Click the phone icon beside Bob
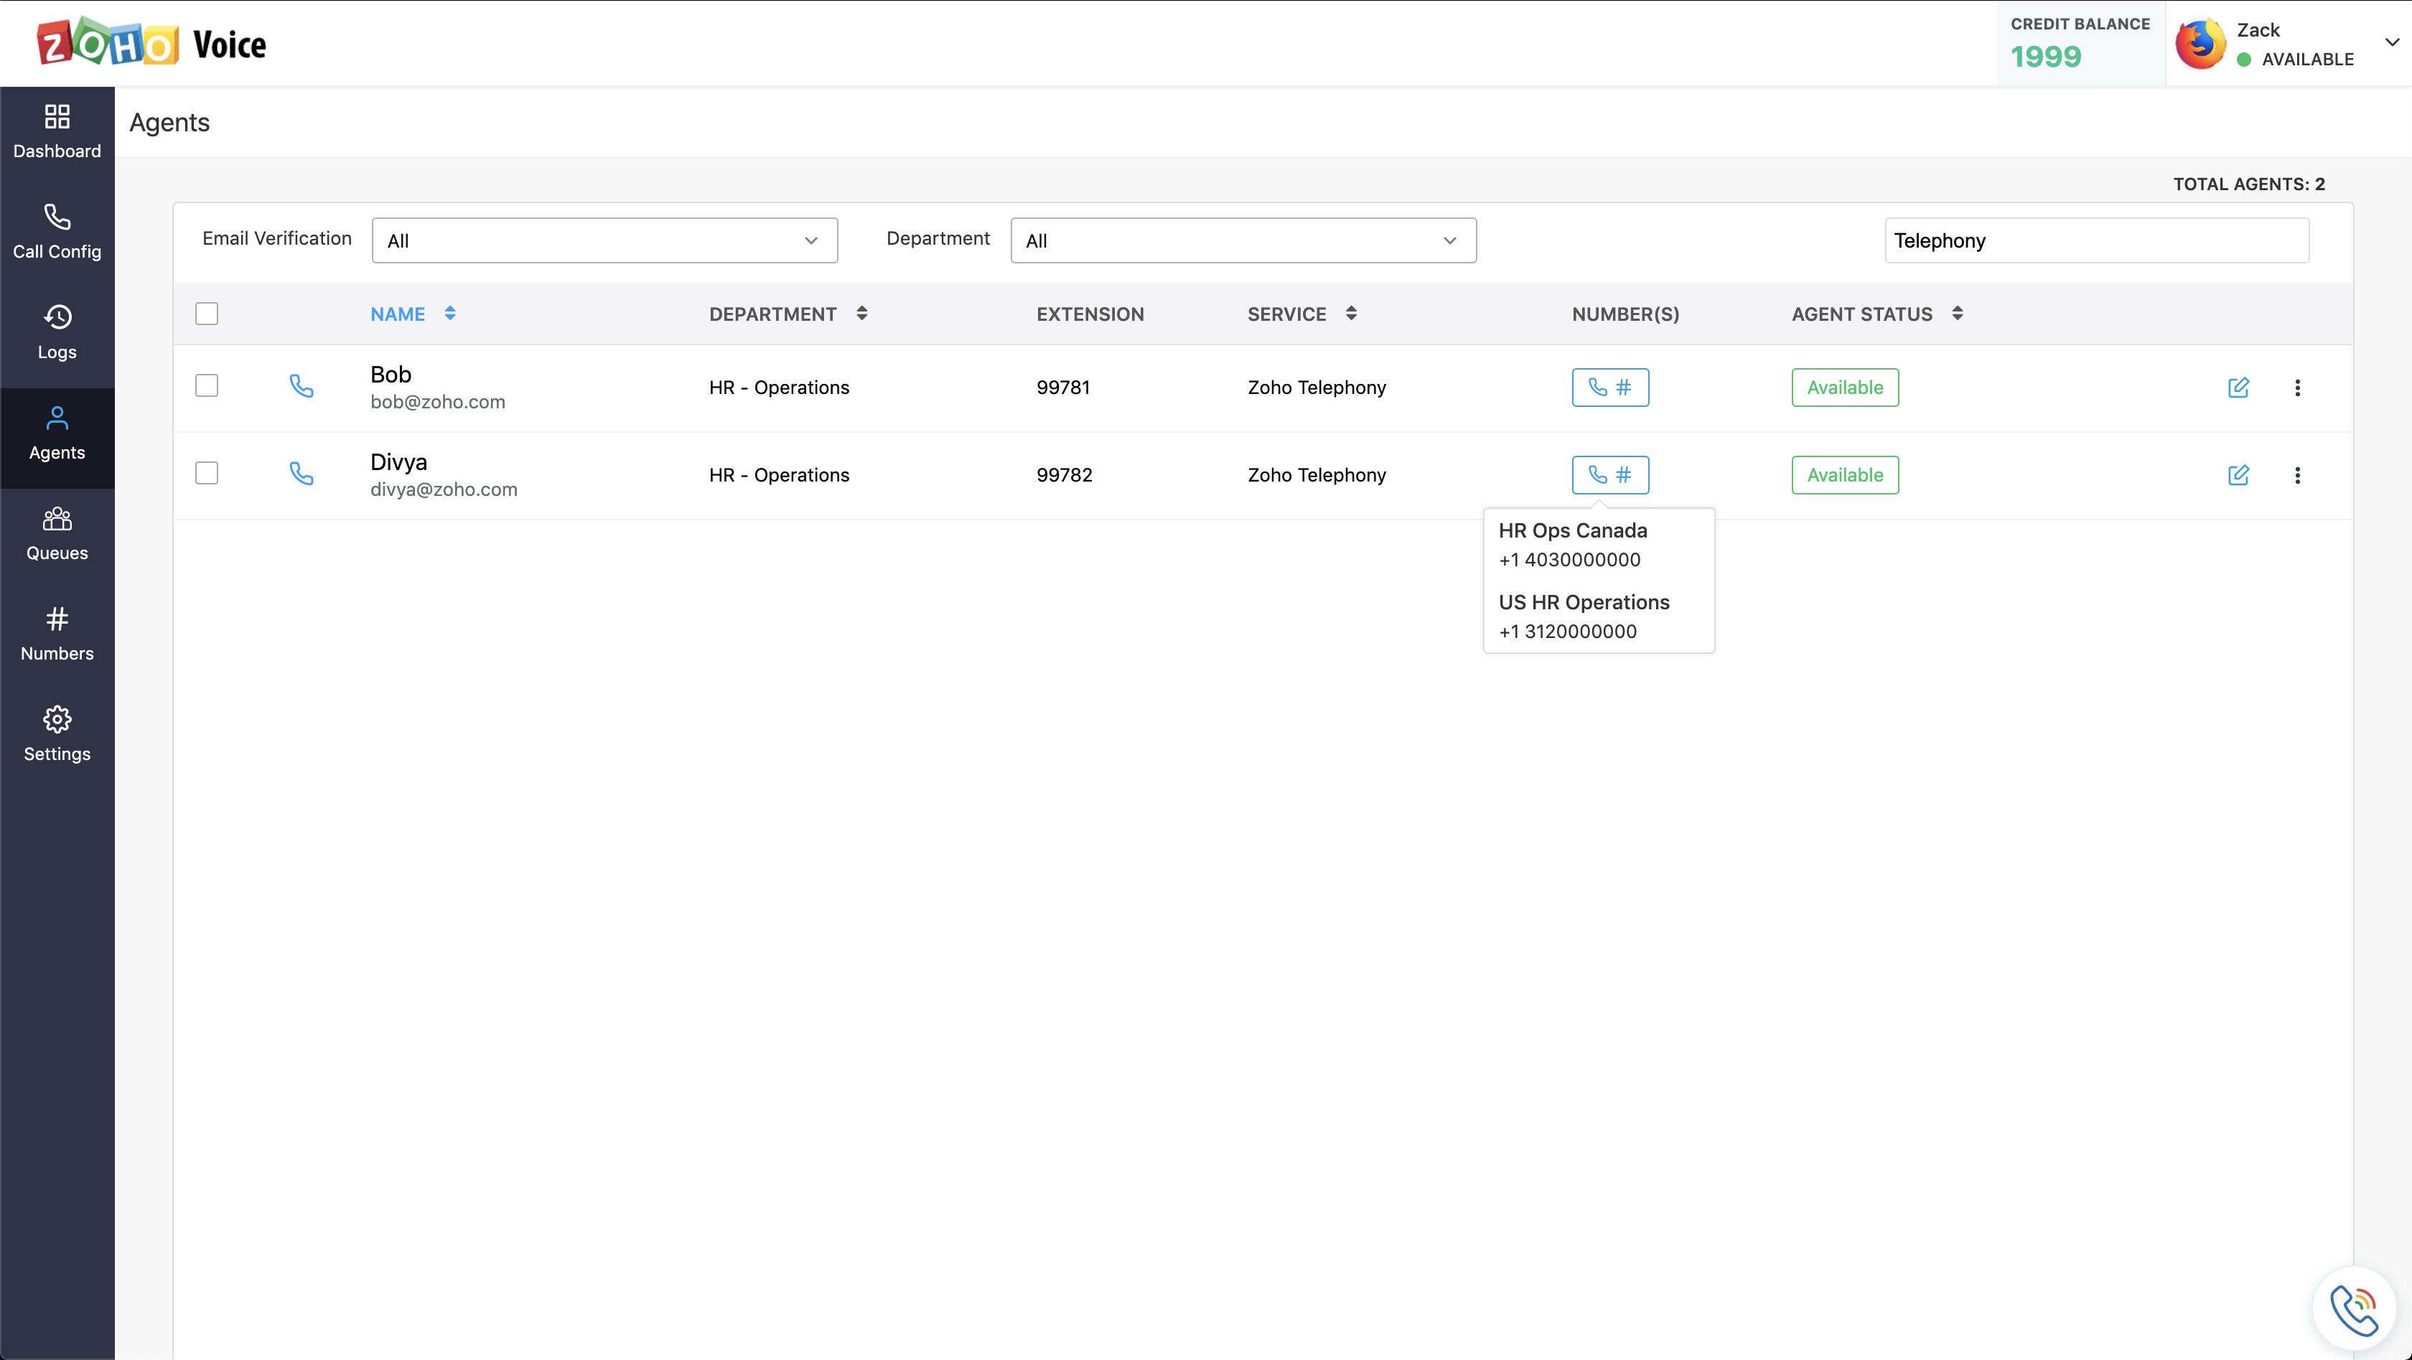Image resolution: width=2412 pixels, height=1360 pixels. click(x=301, y=385)
